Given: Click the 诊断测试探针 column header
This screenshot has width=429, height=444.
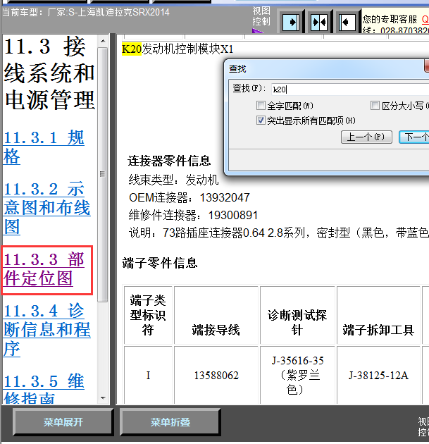Looking at the screenshot, I should (x=297, y=315).
